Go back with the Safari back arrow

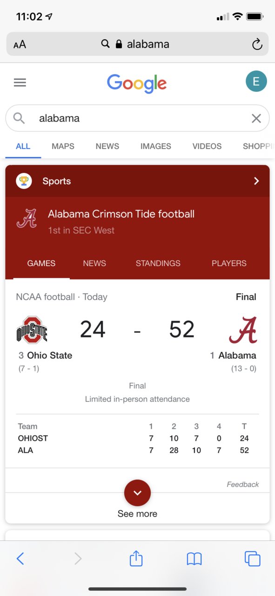pyautogui.click(x=20, y=558)
